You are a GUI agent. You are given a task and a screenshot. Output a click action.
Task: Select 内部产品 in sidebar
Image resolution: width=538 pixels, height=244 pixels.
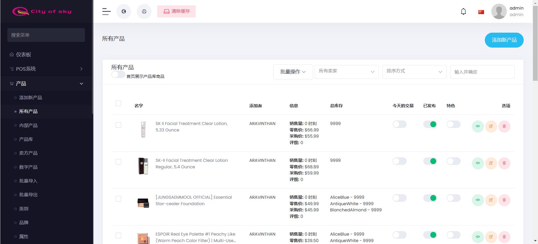point(28,126)
